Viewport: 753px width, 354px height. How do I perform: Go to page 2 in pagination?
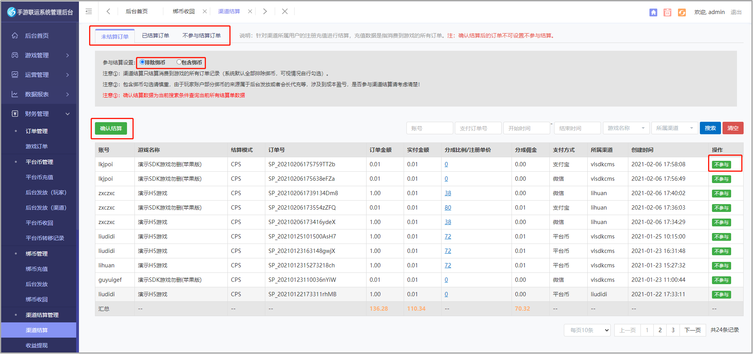[x=660, y=330]
